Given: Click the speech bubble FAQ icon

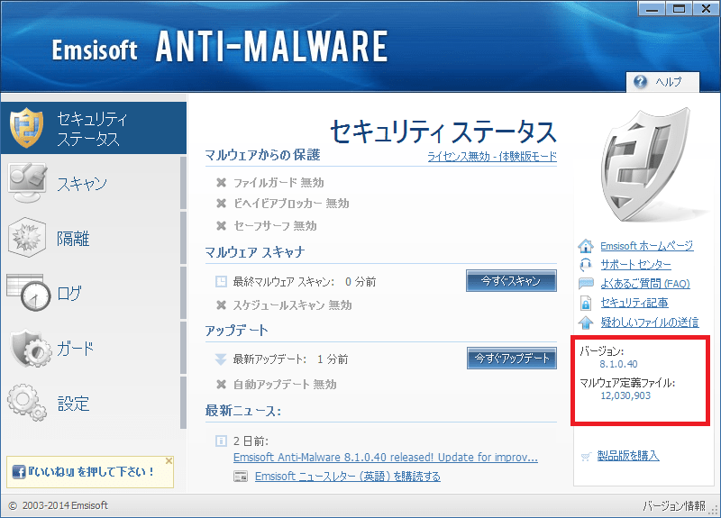Looking at the screenshot, I should pos(586,284).
